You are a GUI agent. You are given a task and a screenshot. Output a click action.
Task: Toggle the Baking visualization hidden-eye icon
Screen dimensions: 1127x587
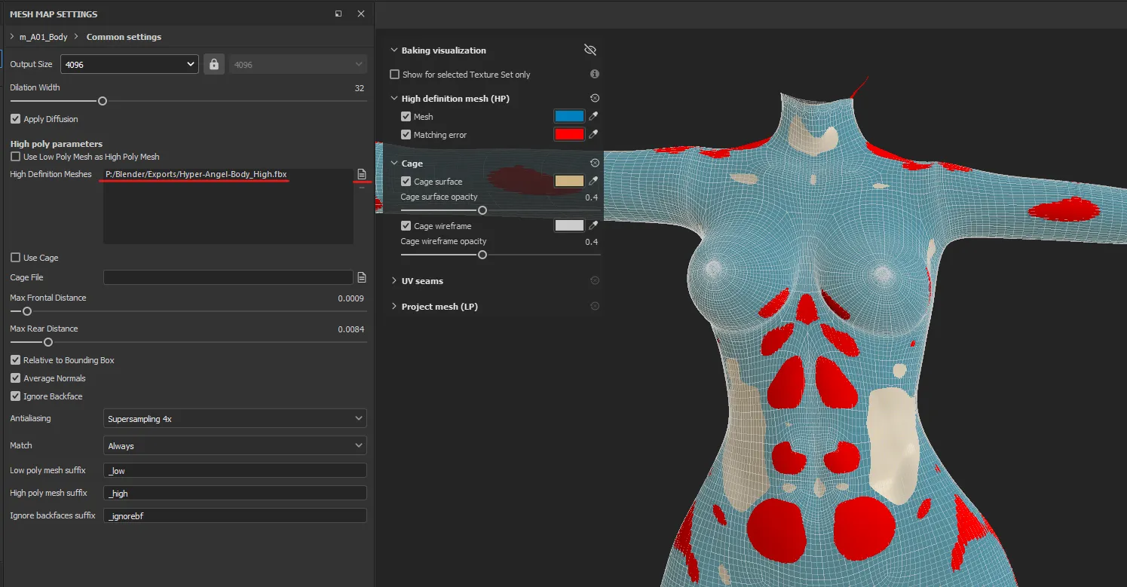pos(590,50)
